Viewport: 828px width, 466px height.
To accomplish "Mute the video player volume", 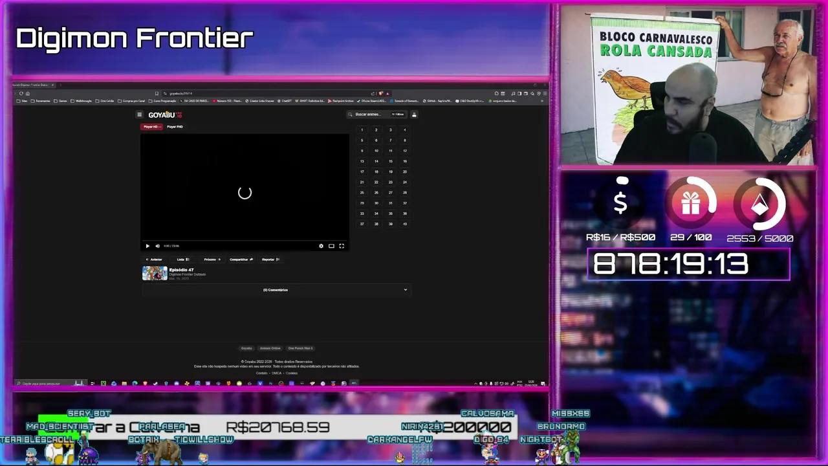I will tap(157, 246).
